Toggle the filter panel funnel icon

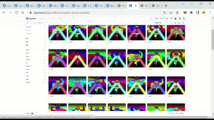(27, 23)
